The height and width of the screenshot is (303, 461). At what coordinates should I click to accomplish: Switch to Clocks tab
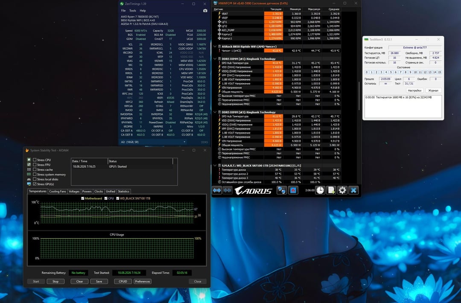coord(99,191)
